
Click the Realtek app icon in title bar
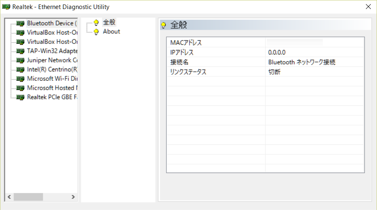[x=6, y=7]
